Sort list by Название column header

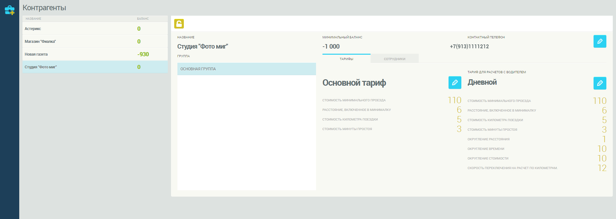tap(33, 19)
